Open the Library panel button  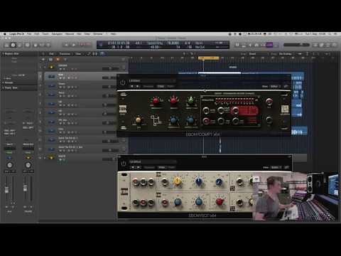[6, 45]
